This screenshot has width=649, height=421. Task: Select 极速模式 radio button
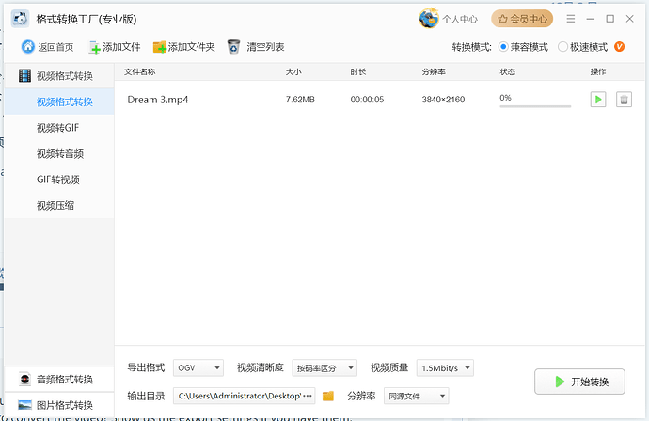562,47
